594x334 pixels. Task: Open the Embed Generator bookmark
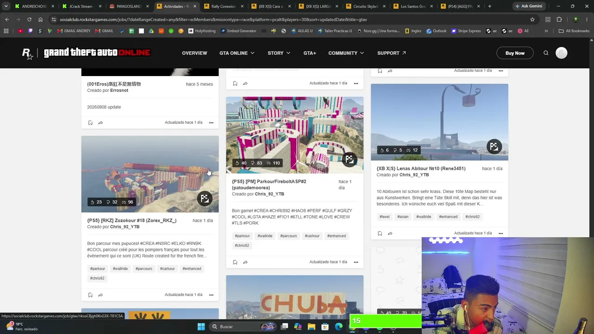point(239,31)
